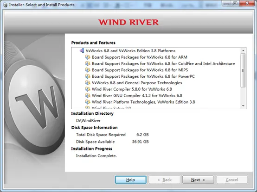Select the ColdFire and Intel Architecture package row

pos(163,63)
